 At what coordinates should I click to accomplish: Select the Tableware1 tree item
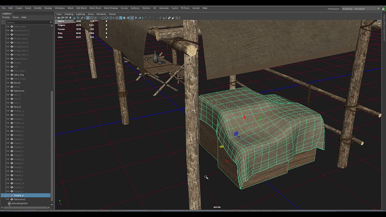[20, 199]
